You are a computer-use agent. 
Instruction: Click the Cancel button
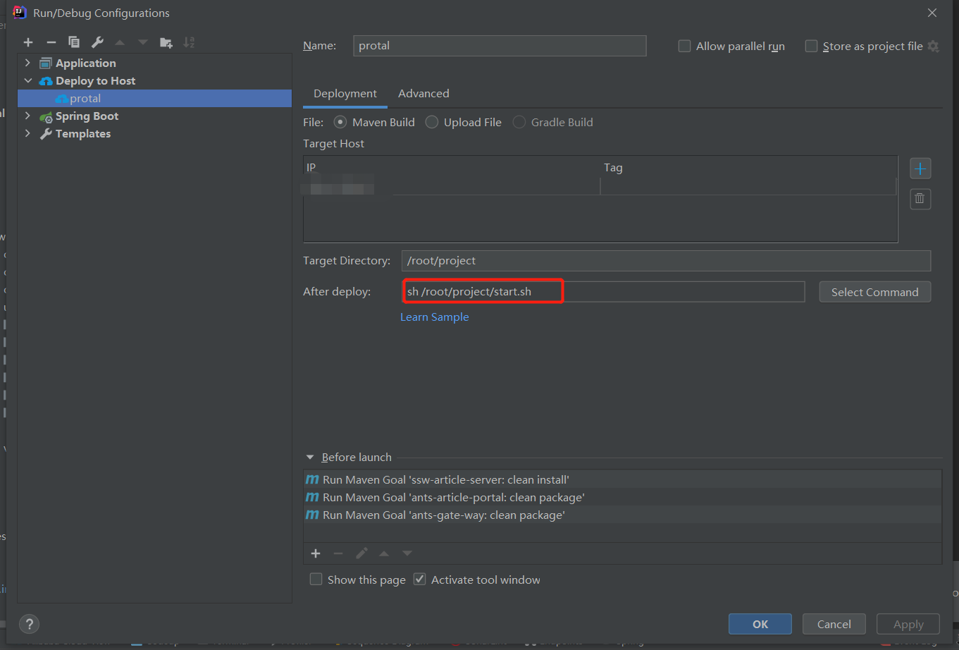(x=834, y=624)
